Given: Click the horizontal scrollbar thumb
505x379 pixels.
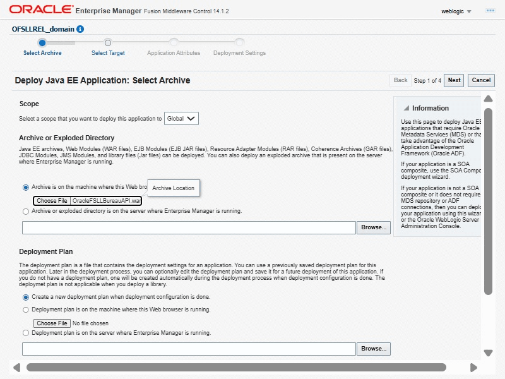Looking at the screenshot, I should 236,368.
